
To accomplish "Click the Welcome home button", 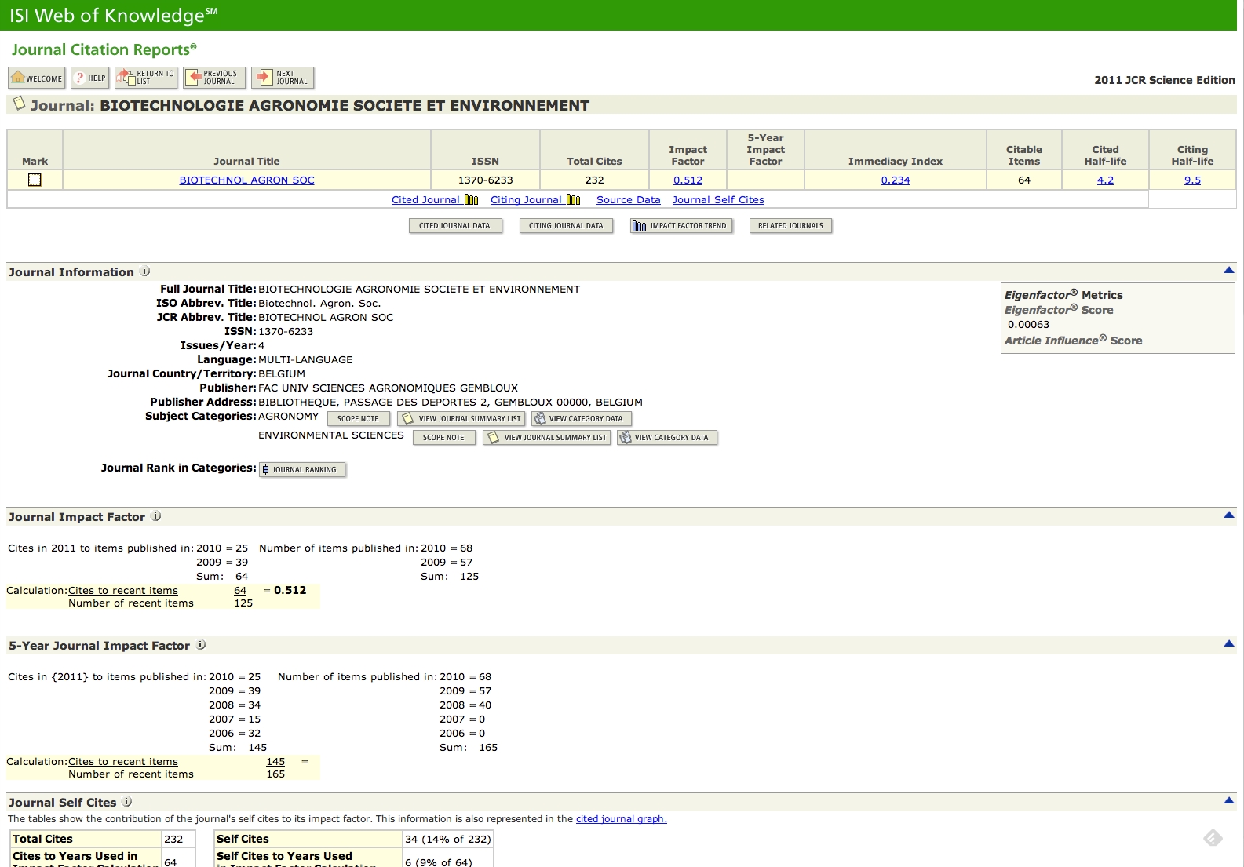I will (37, 78).
